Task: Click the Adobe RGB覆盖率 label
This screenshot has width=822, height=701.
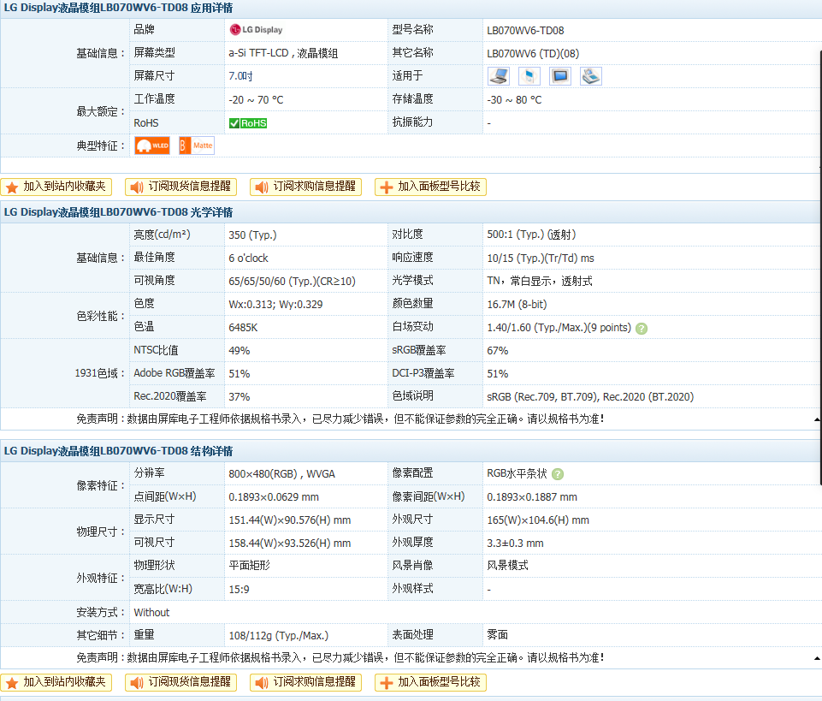Action: (x=174, y=373)
